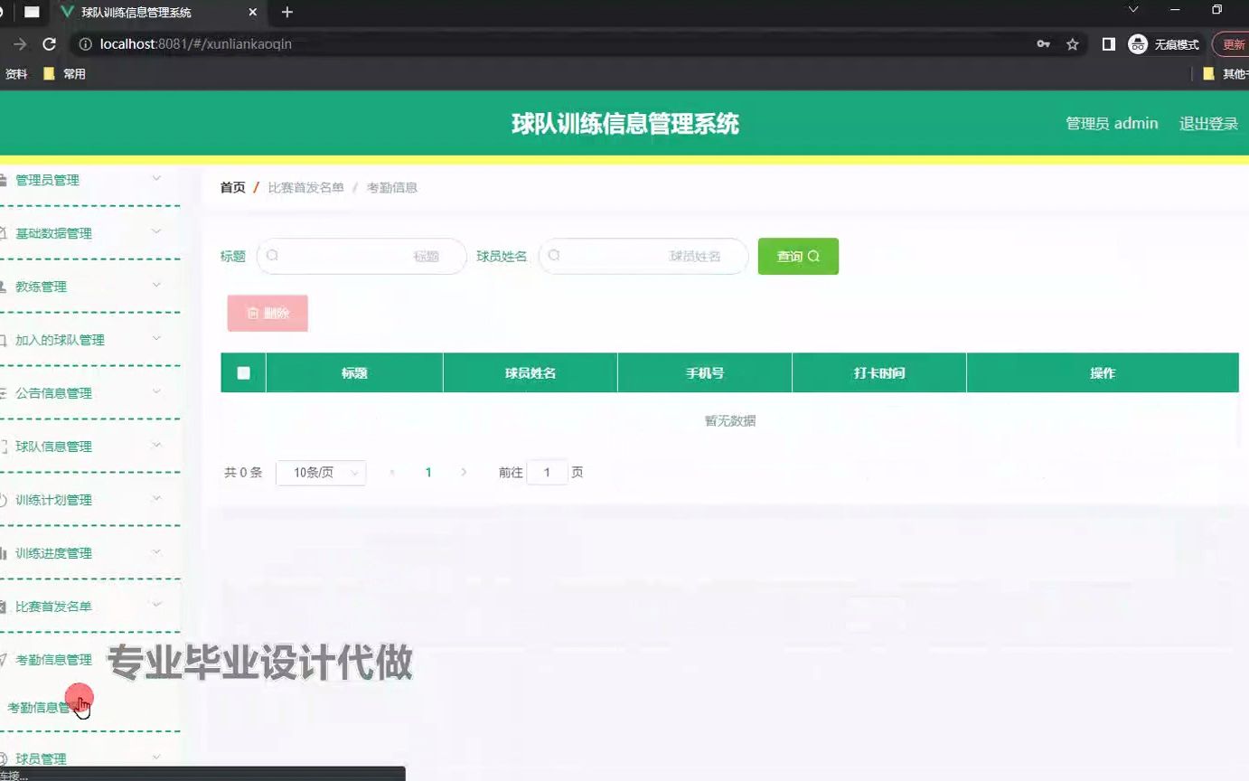Click the chevron next to 基础数据管理
The image size is (1249, 781).
(156, 231)
